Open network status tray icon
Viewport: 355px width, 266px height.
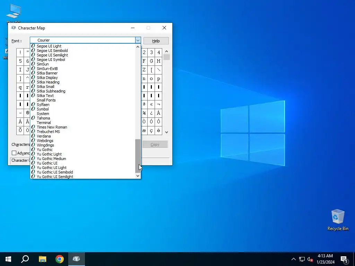[x=302, y=259]
